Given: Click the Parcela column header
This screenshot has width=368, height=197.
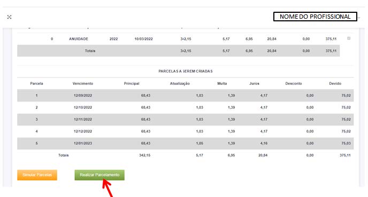Looking at the screenshot, I should [x=36, y=83].
